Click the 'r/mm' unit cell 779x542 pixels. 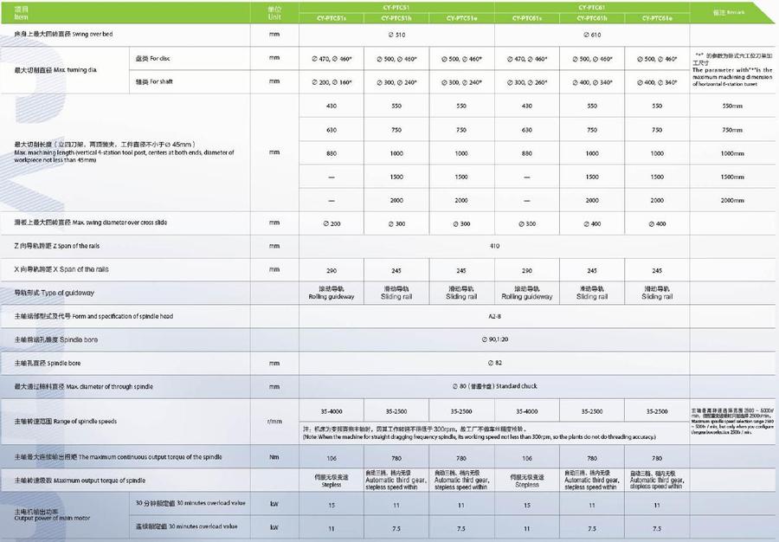[274, 422]
